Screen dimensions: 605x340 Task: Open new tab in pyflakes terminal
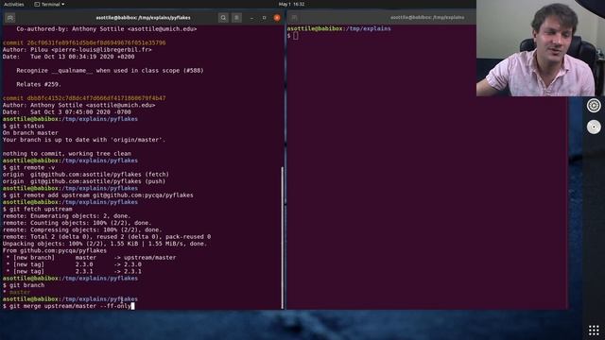10,18
